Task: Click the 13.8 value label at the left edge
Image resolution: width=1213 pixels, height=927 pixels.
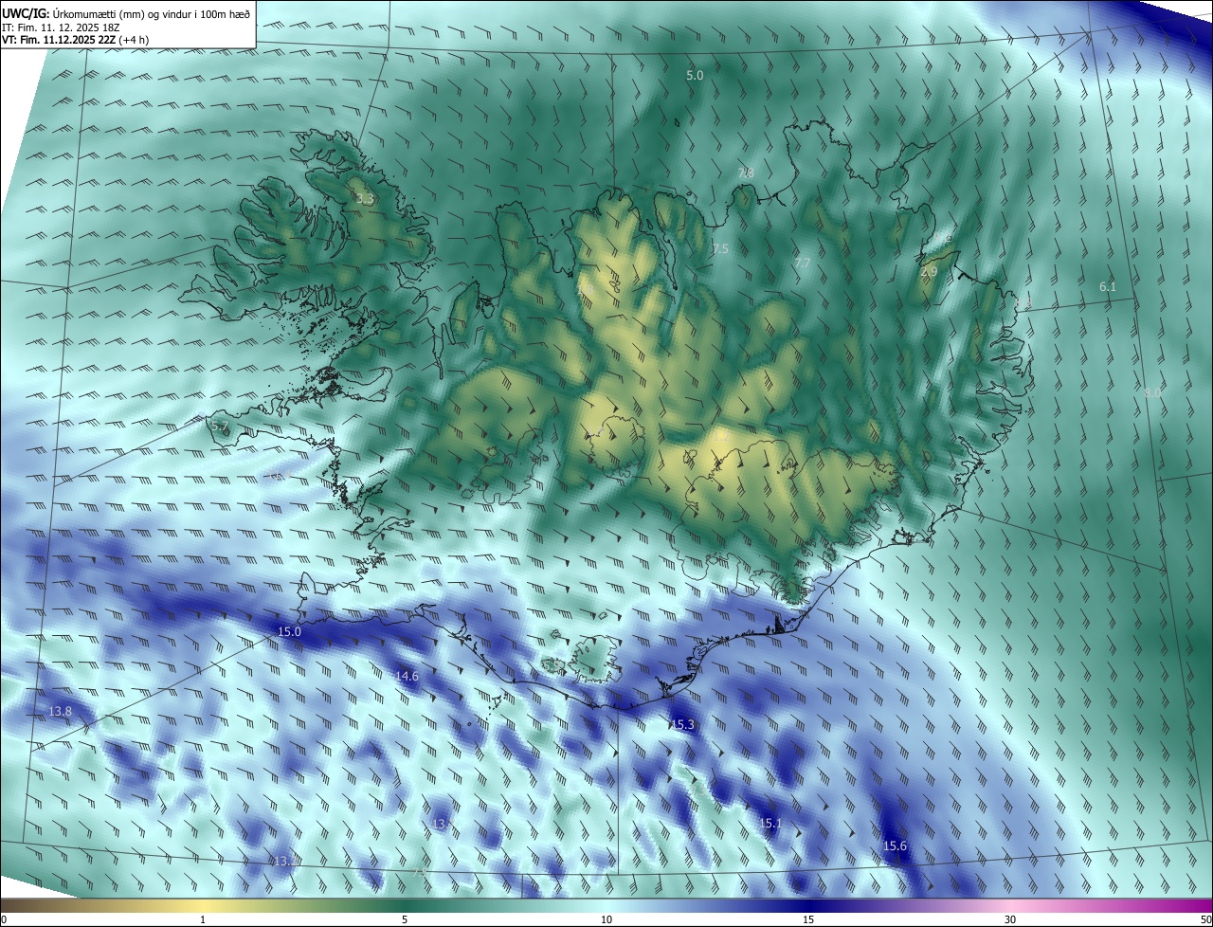Action: (60, 711)
